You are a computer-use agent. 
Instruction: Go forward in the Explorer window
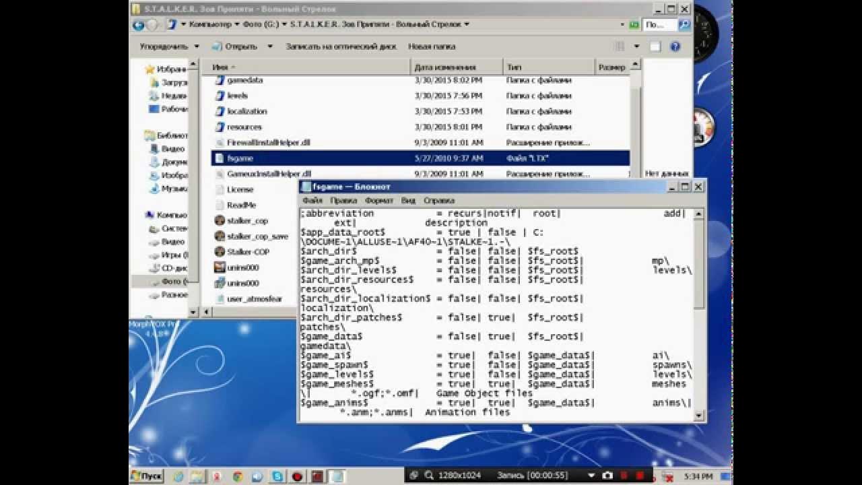[x=153, y=25]
